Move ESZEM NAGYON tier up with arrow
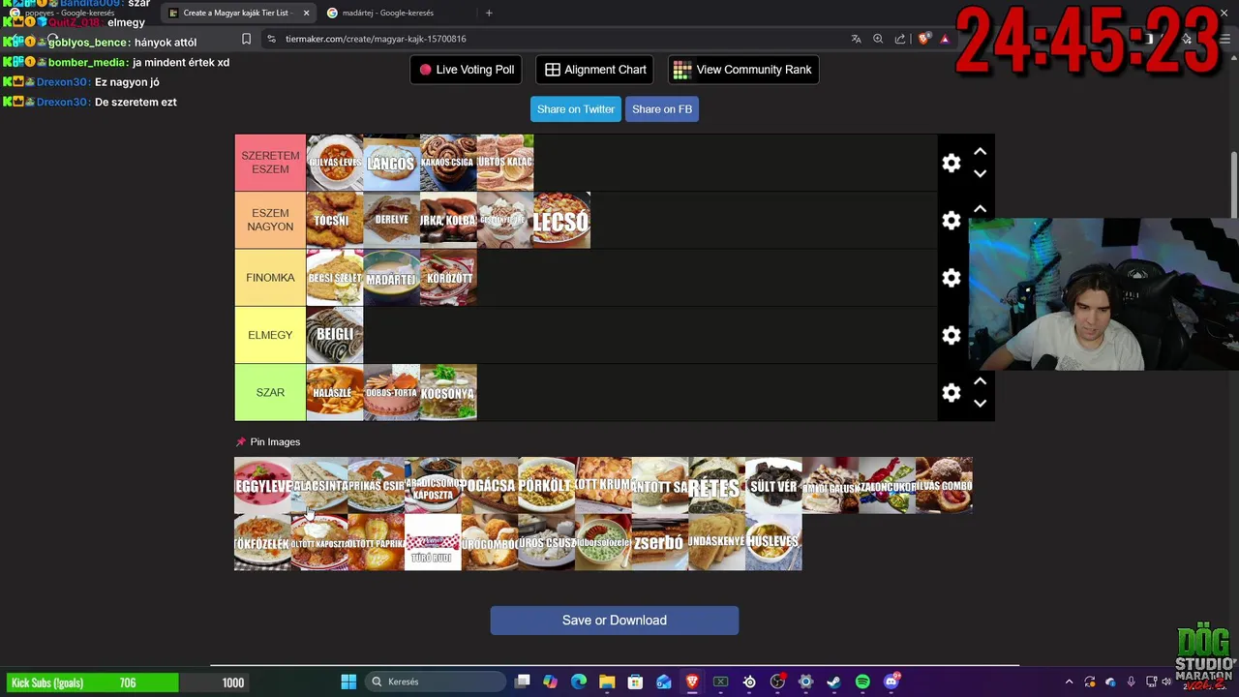Viewport: 1239px width, 697px height. pos(980,209)
